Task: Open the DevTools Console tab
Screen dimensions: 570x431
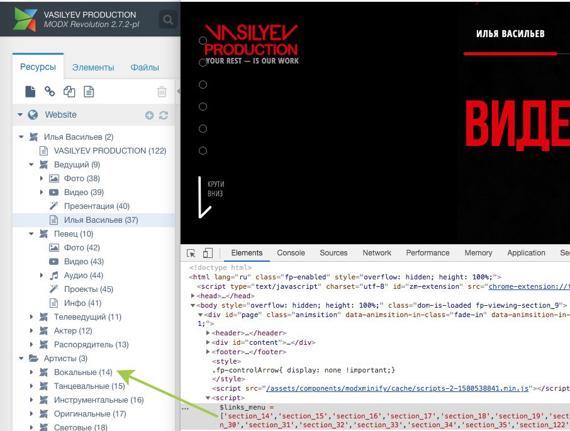Action: pos(291,253)
